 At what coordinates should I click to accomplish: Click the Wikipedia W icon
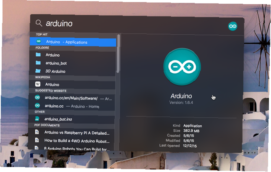[38, 84]
